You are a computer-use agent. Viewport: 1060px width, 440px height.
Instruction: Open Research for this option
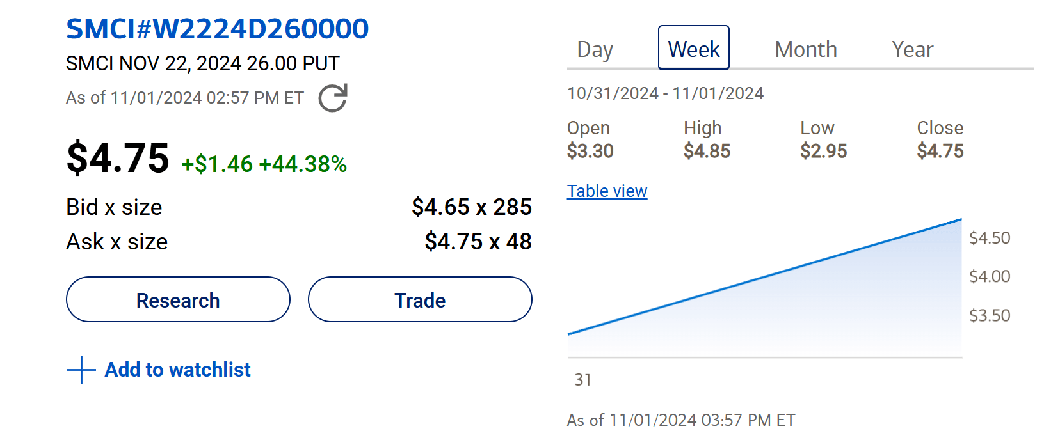point(178,299)
